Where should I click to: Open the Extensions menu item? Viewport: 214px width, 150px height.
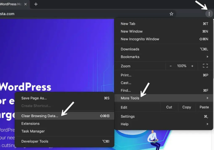30,123
